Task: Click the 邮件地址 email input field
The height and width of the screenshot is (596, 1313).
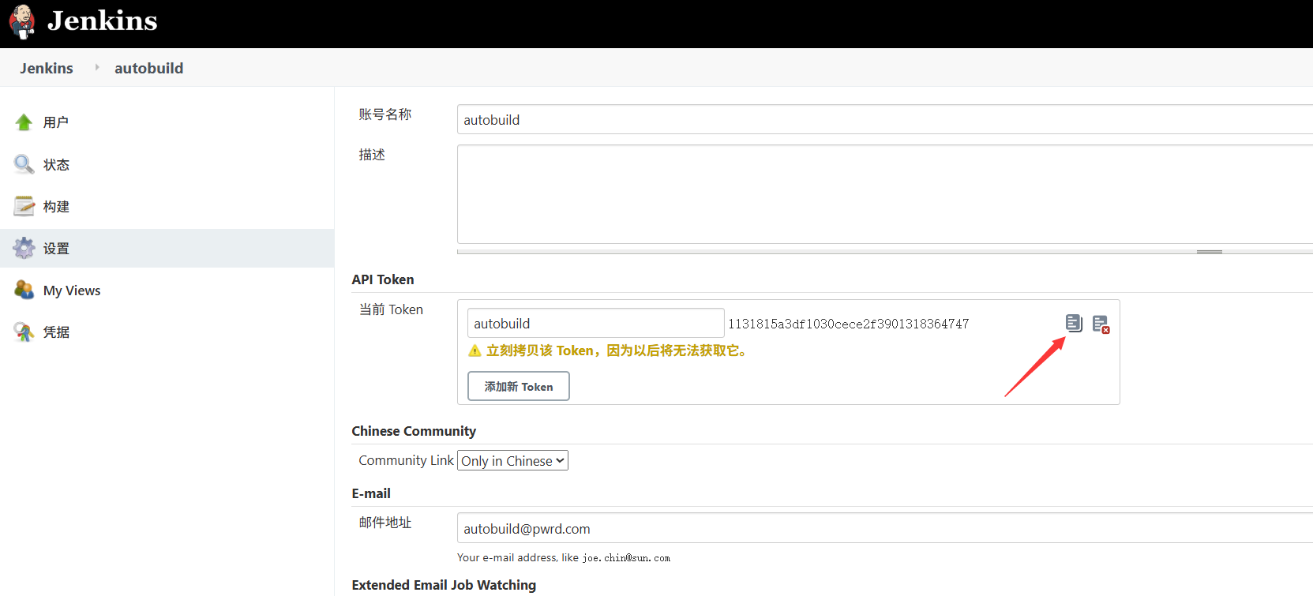Action: [885, 528]
